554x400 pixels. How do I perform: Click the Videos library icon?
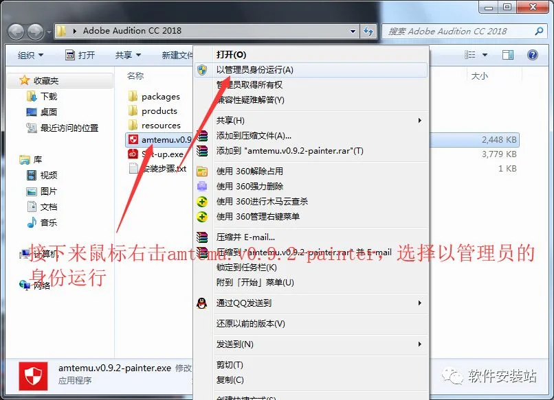(32, 175)
